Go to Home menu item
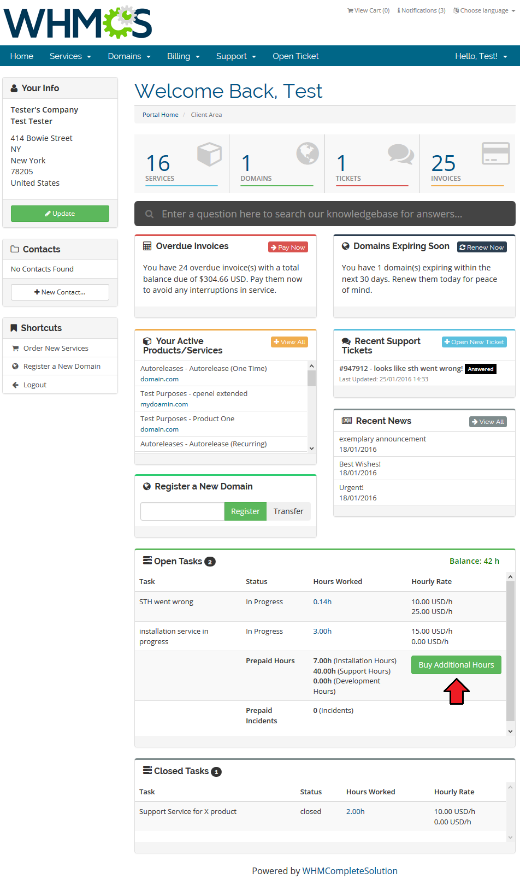 click(22, 56)
